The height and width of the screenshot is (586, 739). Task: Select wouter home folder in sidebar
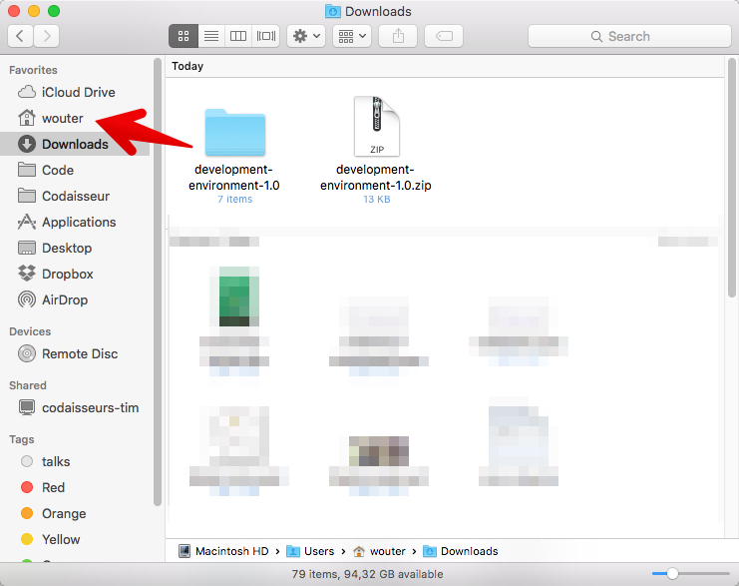coord(62,118)
